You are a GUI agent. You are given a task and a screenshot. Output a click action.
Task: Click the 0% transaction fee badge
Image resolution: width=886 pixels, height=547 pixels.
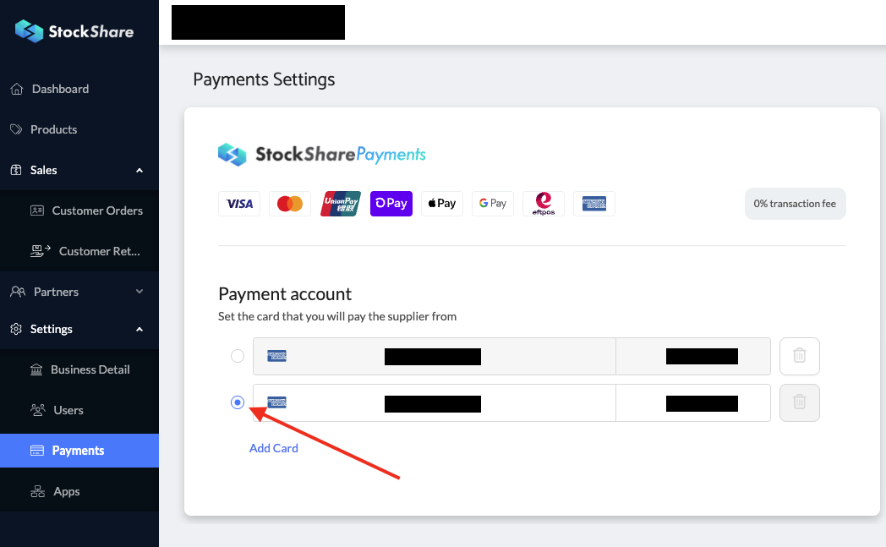[x=795, y=204]
